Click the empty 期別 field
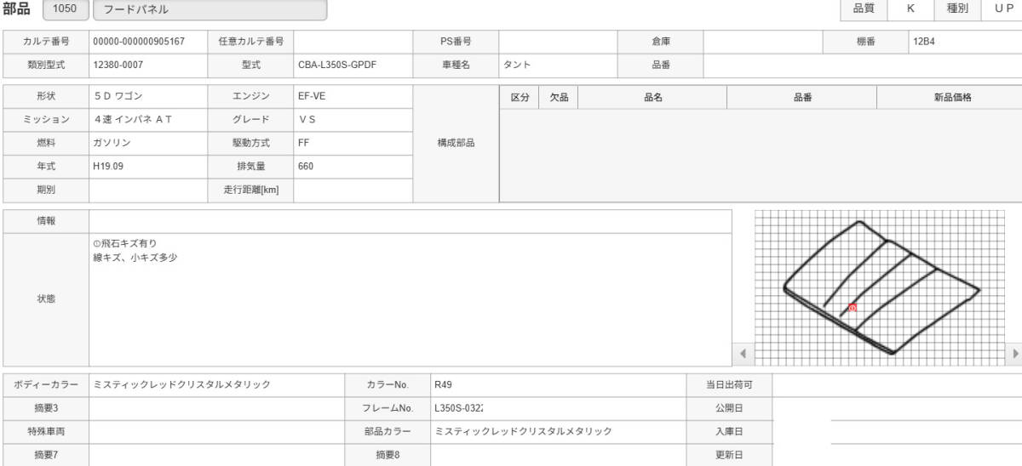The height and width of the screenshot is (466, 1022). (x=147, y=190)
